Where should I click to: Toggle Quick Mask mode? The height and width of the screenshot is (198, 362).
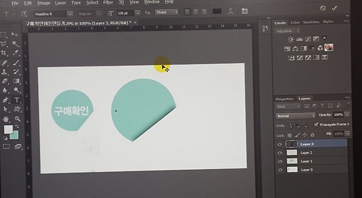[6, 146]
